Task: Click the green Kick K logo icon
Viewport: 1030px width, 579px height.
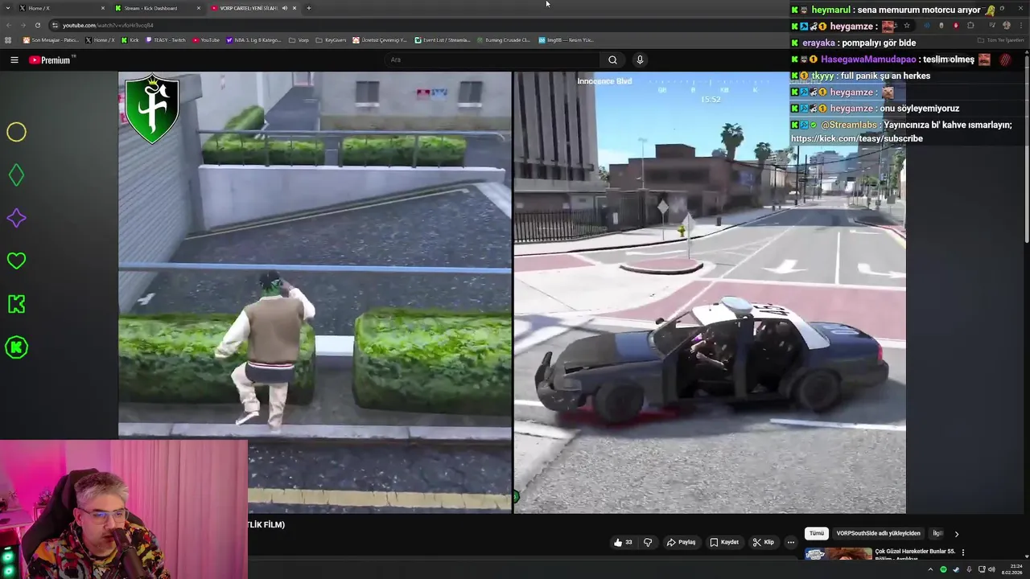Action: pyautogui.click(x=16, y=304)
